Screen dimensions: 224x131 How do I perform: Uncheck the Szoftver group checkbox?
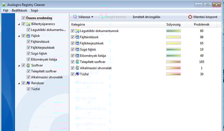tap(23, 65)
